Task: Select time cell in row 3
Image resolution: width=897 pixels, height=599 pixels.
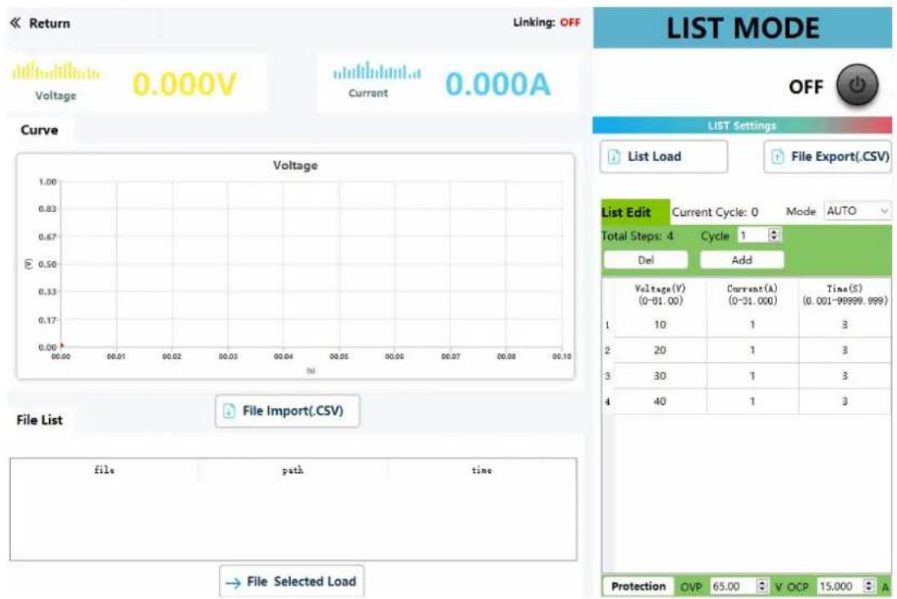Action: [845, 376]
